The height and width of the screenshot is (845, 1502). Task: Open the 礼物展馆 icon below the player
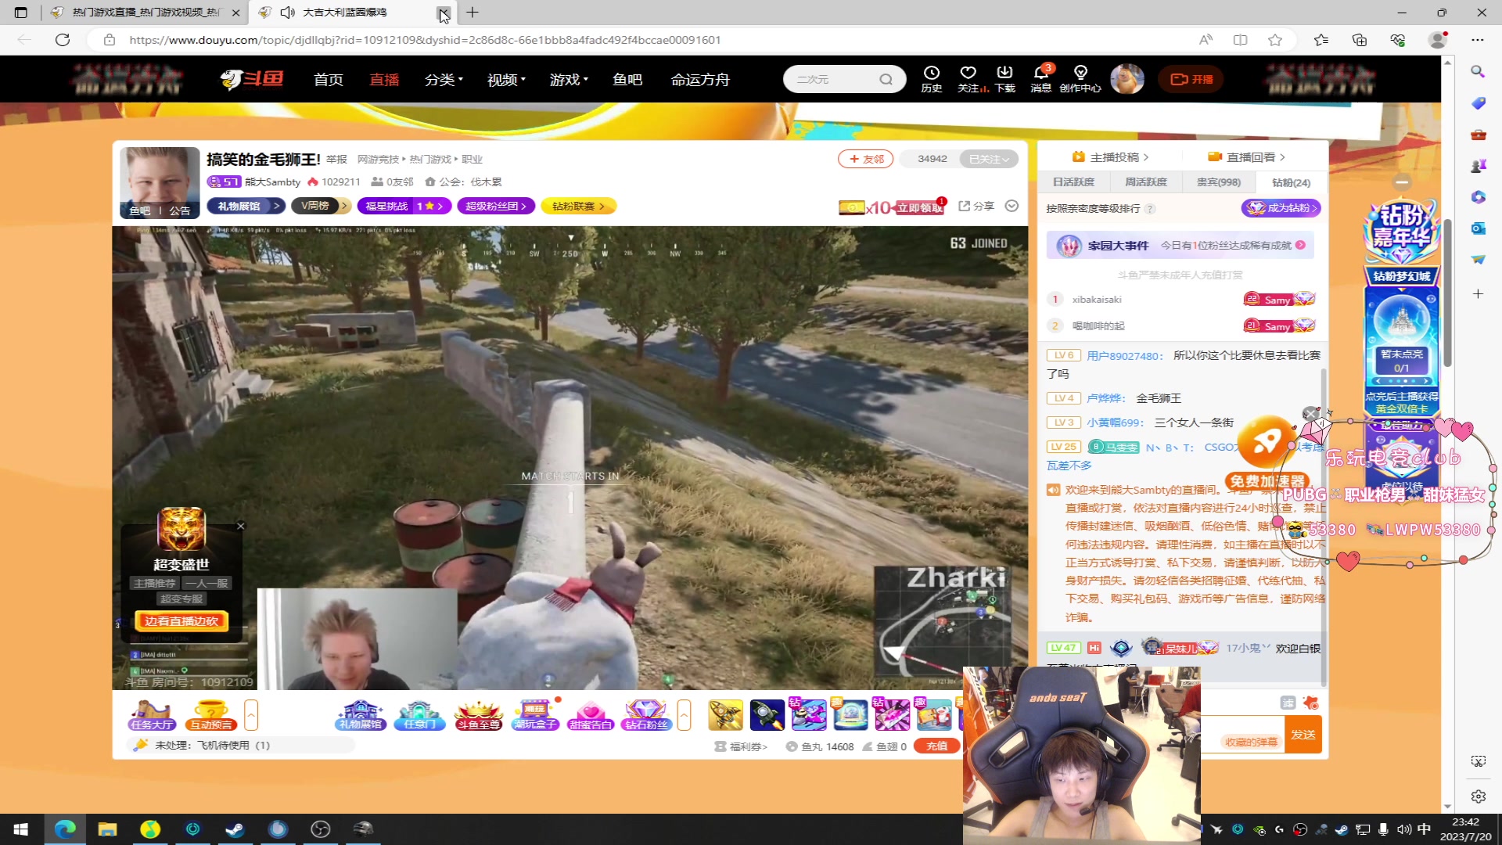pyautogui.click(x=361, y=715)
